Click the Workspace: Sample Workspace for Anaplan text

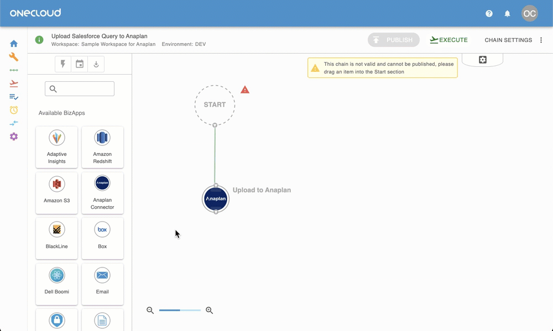click(103, 44)
